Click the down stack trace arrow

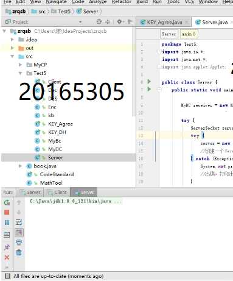[19, 212]
